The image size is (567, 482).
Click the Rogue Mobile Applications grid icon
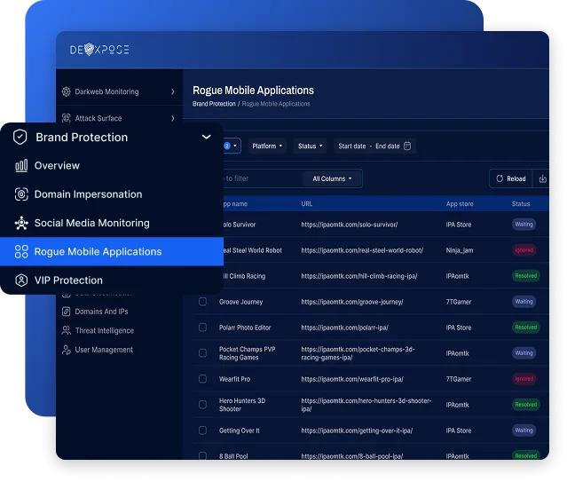click(21, 251)
